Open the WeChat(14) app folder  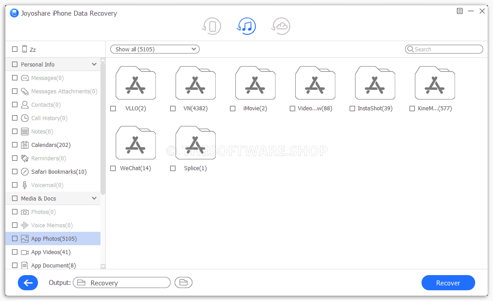tap(135, 143)
